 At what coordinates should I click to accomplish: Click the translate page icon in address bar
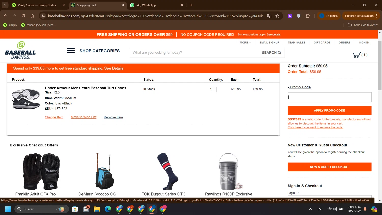[269, 16]
